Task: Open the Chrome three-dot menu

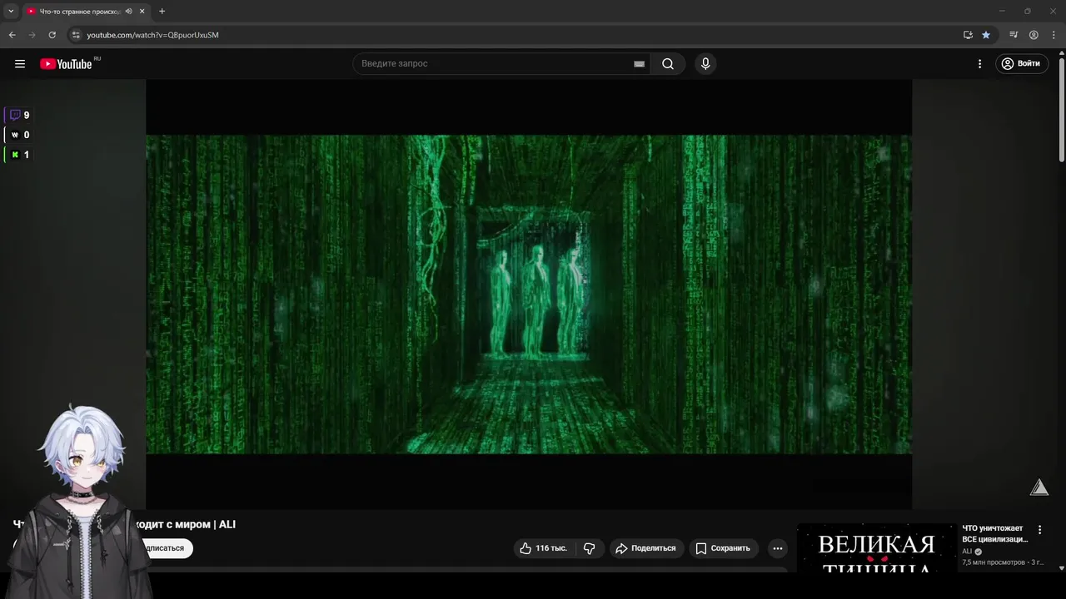Action: (x=1054, y=35)
